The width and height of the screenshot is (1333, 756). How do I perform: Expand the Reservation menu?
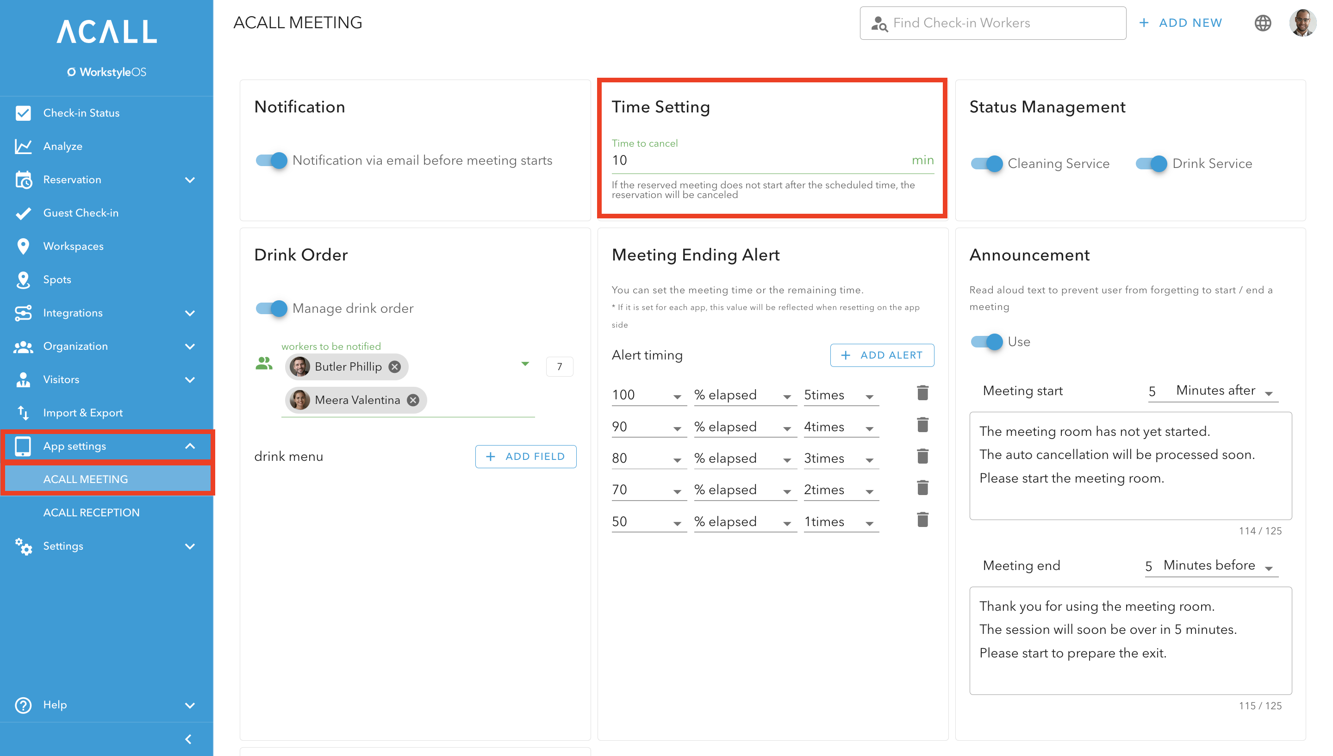click(x=190, y=180)
